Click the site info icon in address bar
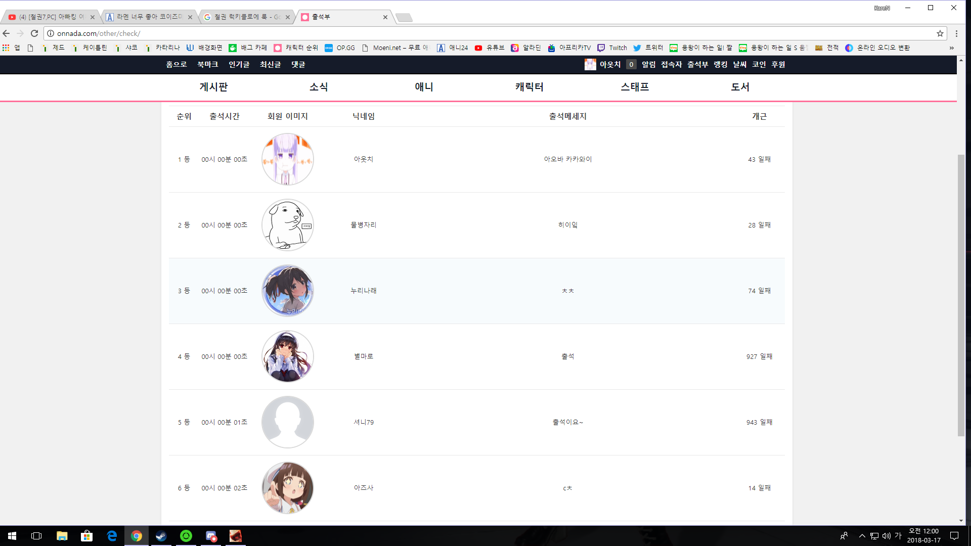 51,33
